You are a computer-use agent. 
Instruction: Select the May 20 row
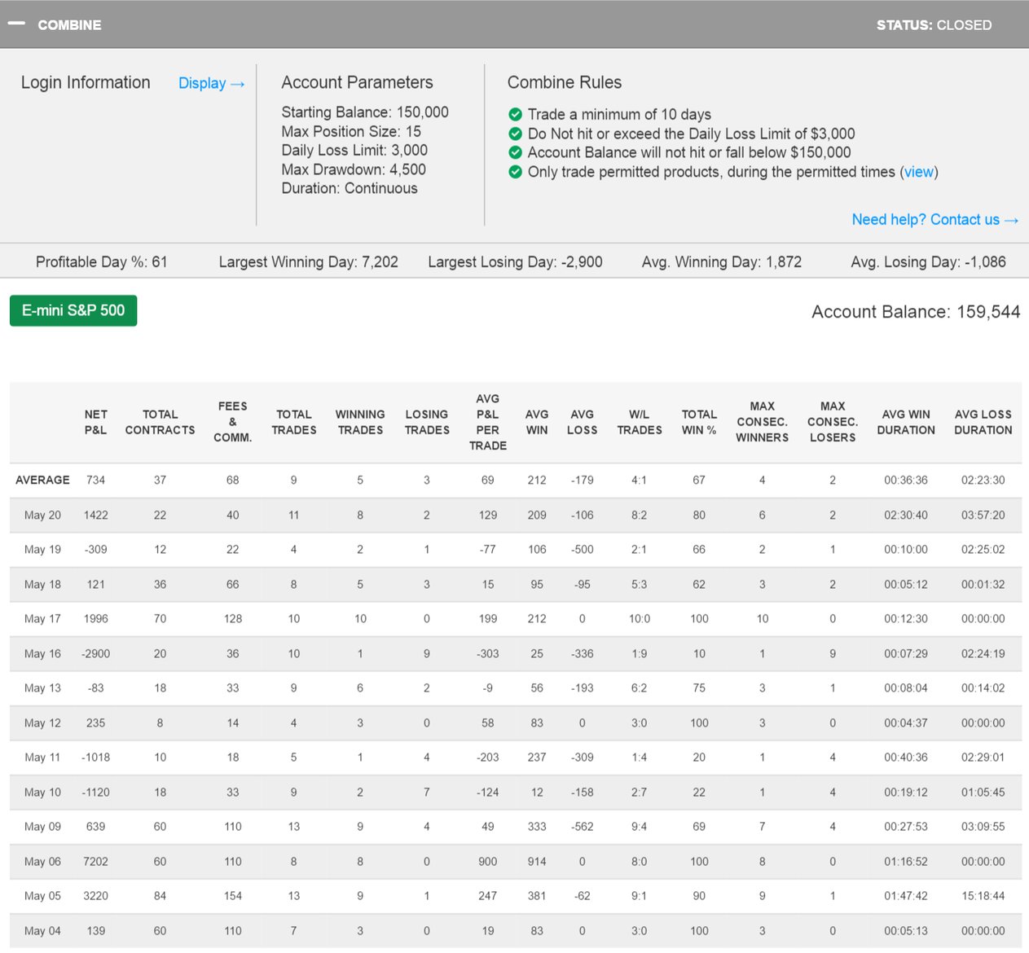coord(42,515)
